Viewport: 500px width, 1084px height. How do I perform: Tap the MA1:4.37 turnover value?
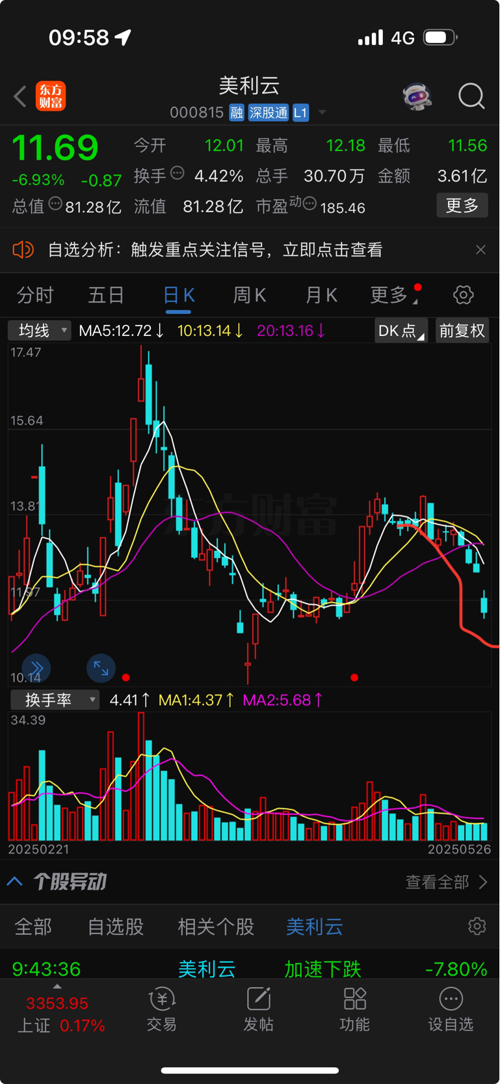[x=196, y=700]
